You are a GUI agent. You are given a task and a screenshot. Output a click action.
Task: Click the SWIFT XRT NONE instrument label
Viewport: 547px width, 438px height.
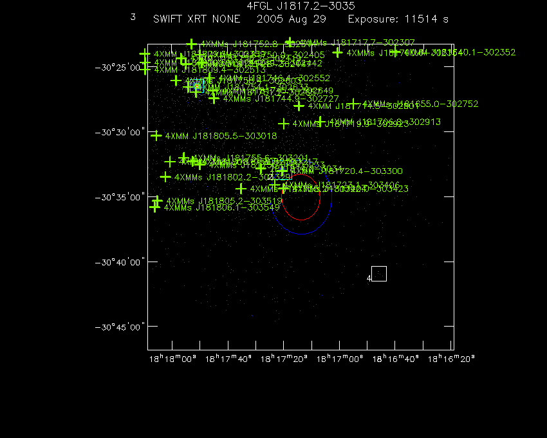[197, 19]
